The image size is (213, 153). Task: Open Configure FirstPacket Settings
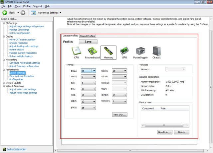pos(25,63)
